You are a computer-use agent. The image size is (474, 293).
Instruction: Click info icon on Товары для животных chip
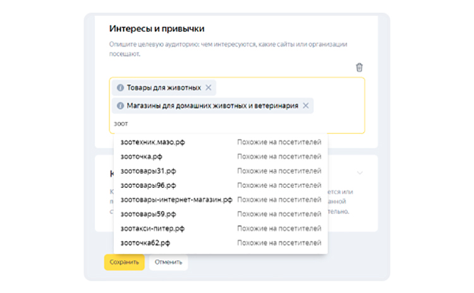click(x=120, y=87)
